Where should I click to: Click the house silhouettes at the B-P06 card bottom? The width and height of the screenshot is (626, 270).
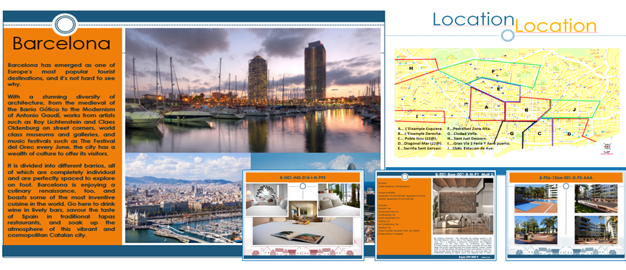[x=565, y=250]
